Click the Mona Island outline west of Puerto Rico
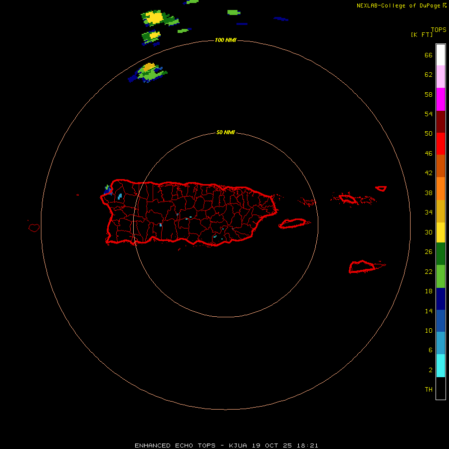449x449 pixels. click(34, 227)
